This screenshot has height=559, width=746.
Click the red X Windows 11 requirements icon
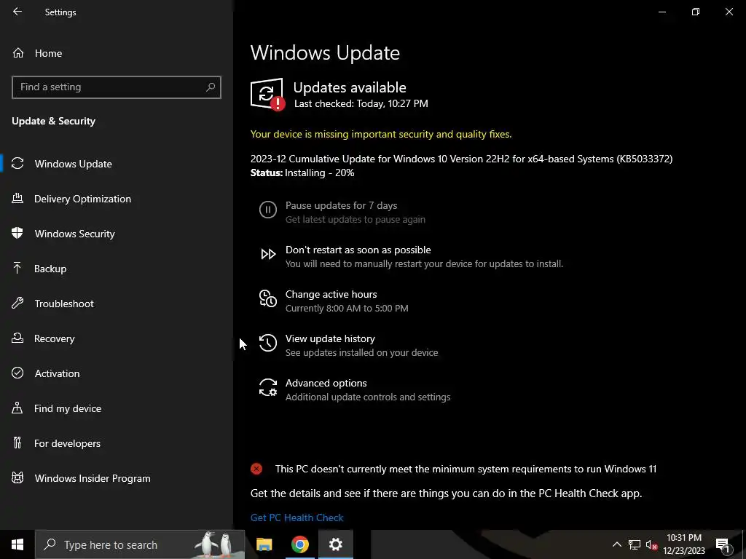(256, 469)
